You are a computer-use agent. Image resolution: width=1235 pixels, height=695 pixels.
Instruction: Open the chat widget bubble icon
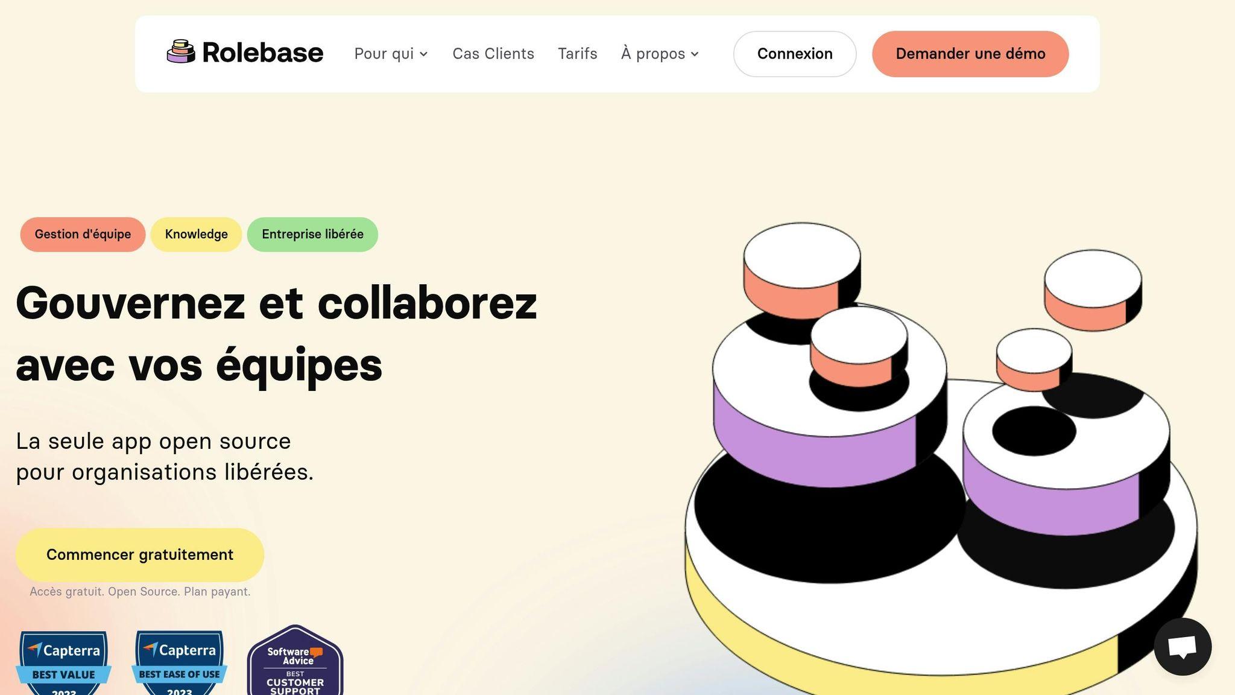tap(1183, 647)
